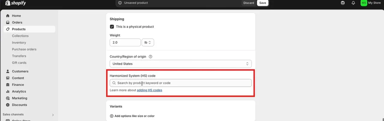Open the notifications bell icon
384x121 pixels.
click(x=353, y=3)
